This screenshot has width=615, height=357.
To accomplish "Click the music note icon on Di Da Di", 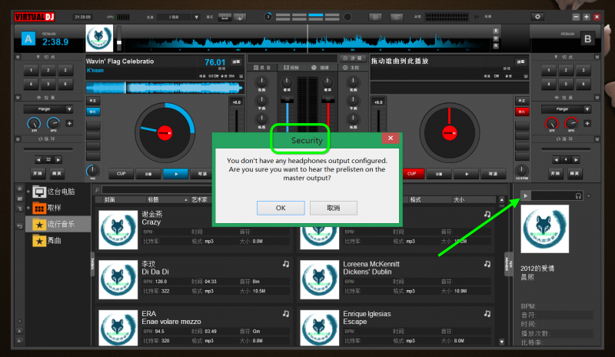I will click(x=286, y=264).
